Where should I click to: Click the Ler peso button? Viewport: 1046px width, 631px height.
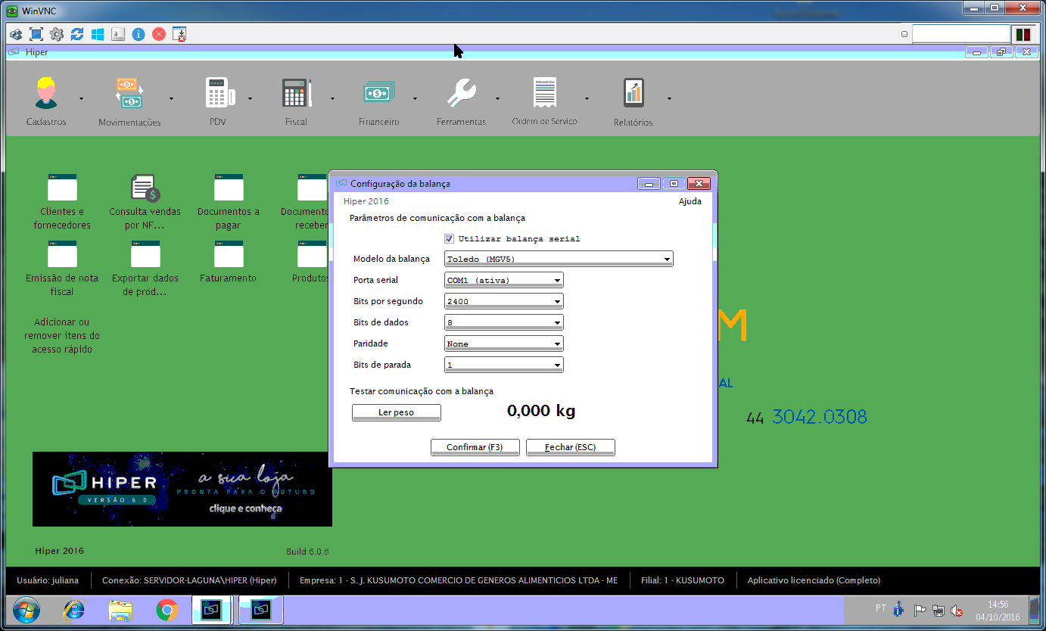pos(396,412)
